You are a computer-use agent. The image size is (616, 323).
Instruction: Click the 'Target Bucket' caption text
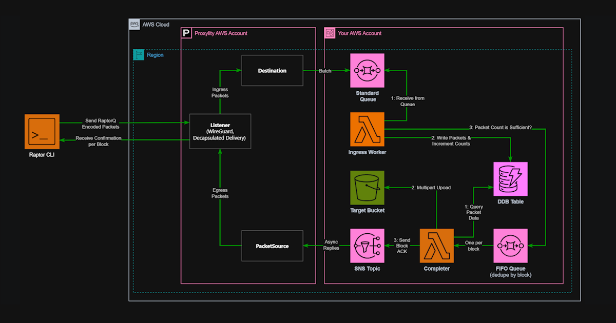(367, 211)
